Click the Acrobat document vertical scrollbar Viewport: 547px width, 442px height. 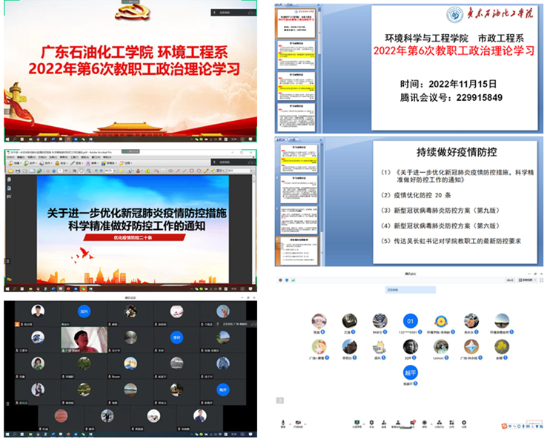tap(254, 228)
